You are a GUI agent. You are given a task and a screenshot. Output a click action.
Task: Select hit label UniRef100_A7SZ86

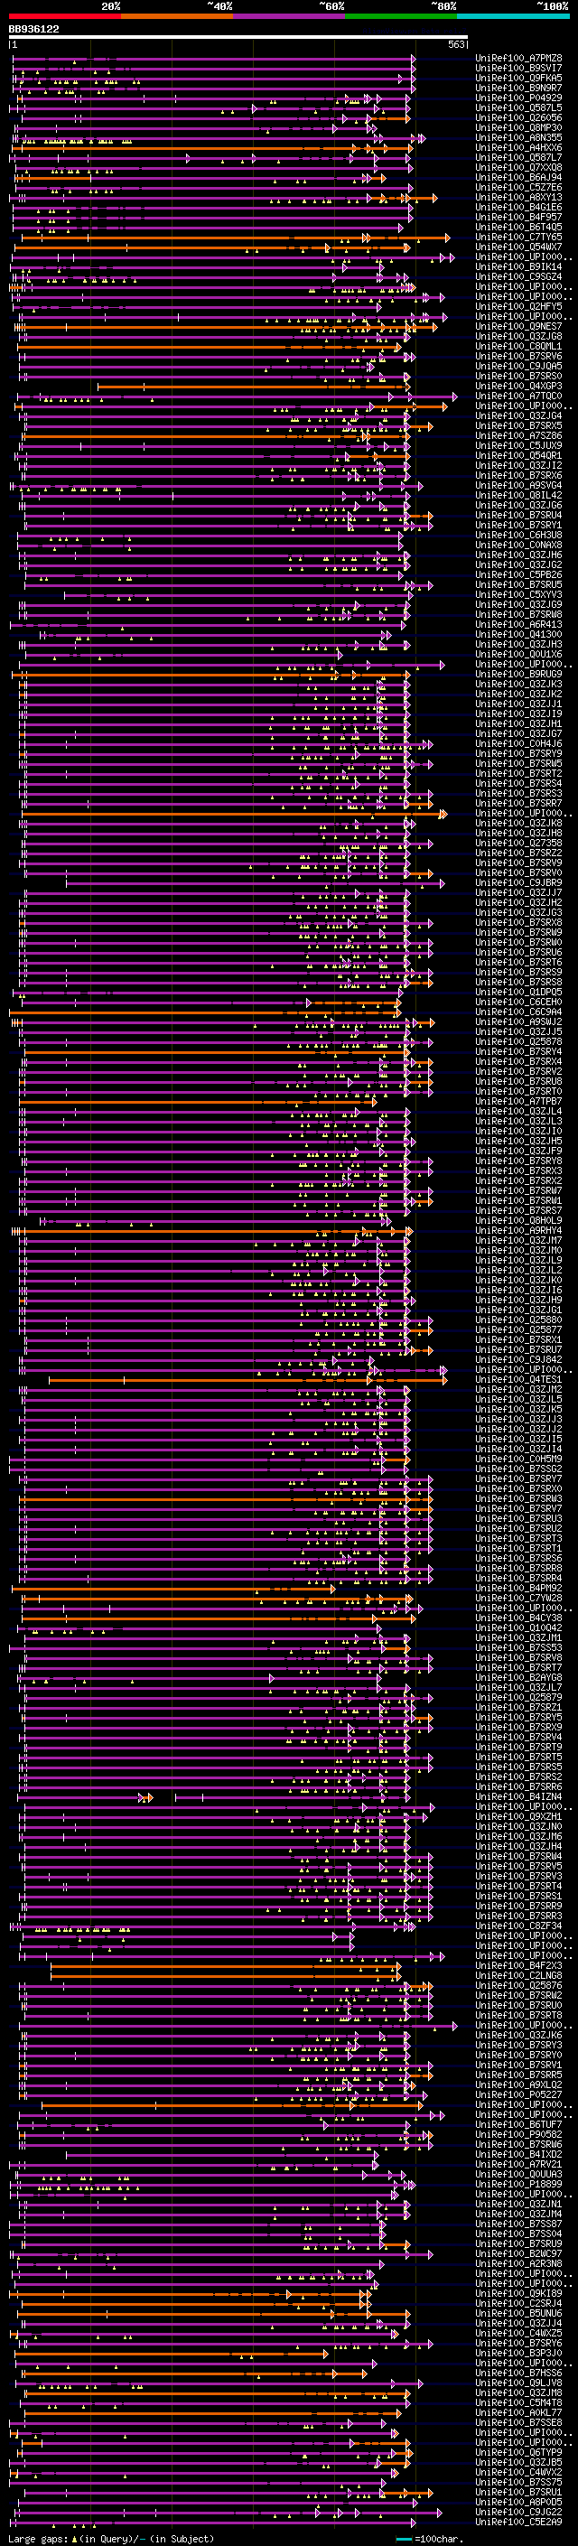click(518, 436)
